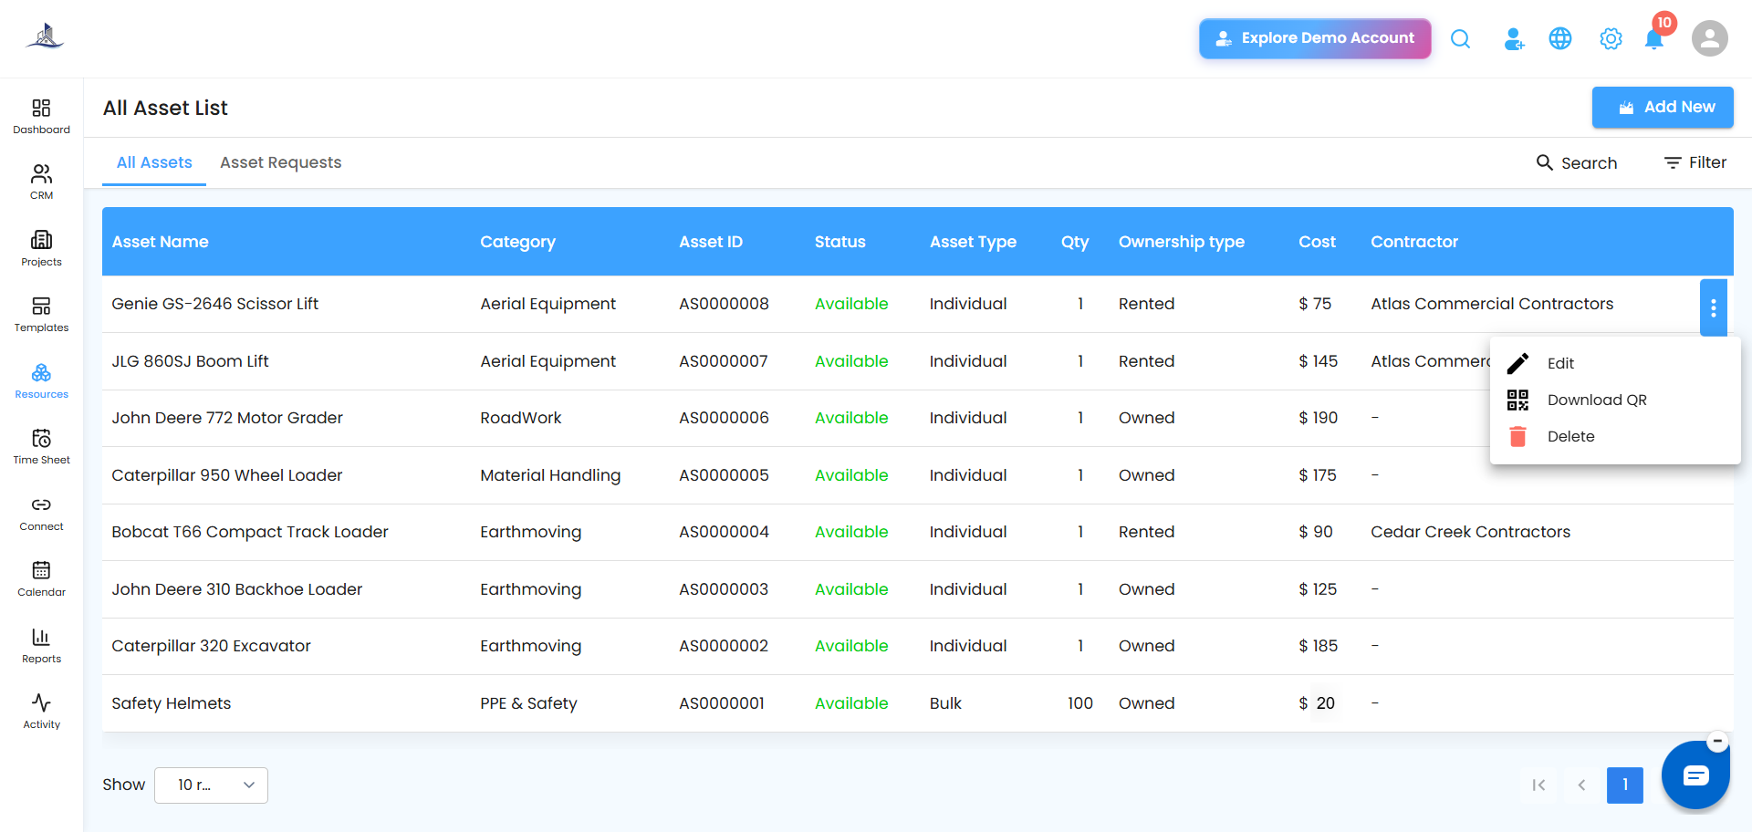Open the settings gear icon
1752x832 pixels.
click(1611, 38)
